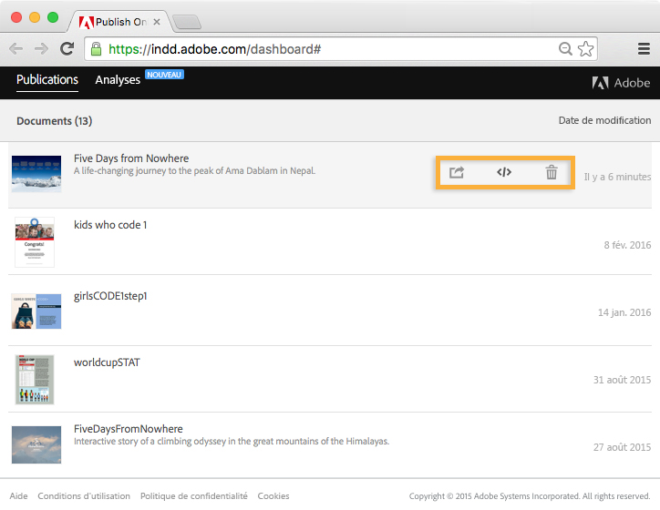
Task: Click the share icon for Five Days from Nowhere
Action: pyautogui.click(x=457, y=172)
